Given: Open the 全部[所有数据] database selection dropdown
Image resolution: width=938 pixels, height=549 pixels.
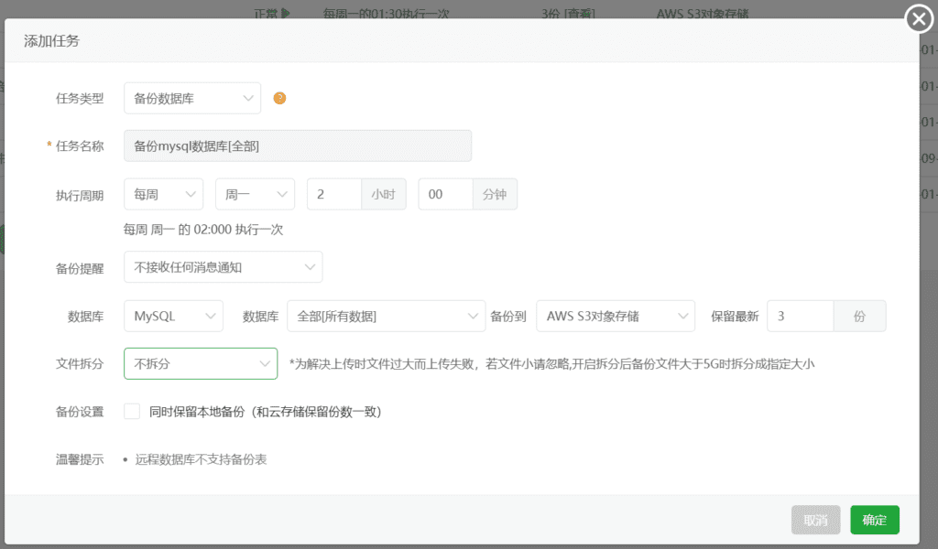Looking at the screenshot, I should (x=386, y=315).
